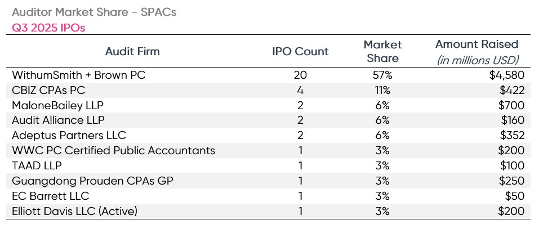Select the EC Barrett LLC entry
This screenshot has height=229, width=539.
point(50,196)
